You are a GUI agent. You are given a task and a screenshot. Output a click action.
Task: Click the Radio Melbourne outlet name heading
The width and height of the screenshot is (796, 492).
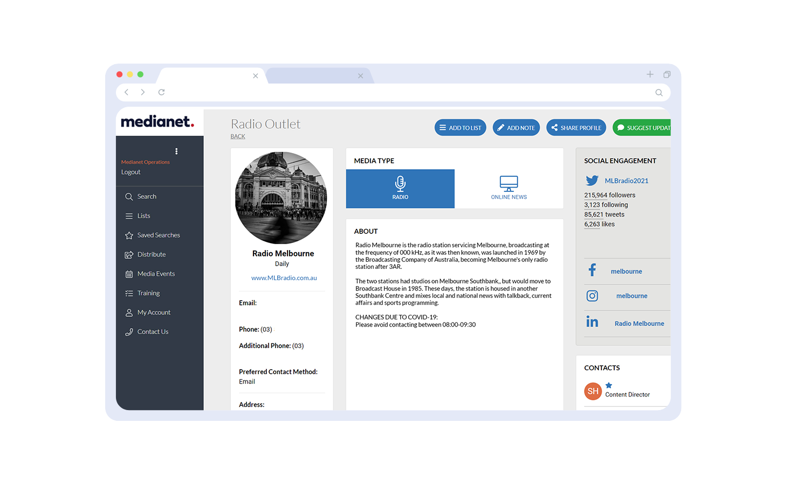point(283,254)
